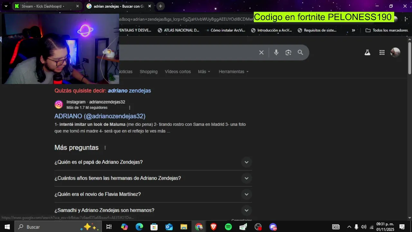Open the notification center icon
Screen dimensions: 412x232
(x=402, y=227)
